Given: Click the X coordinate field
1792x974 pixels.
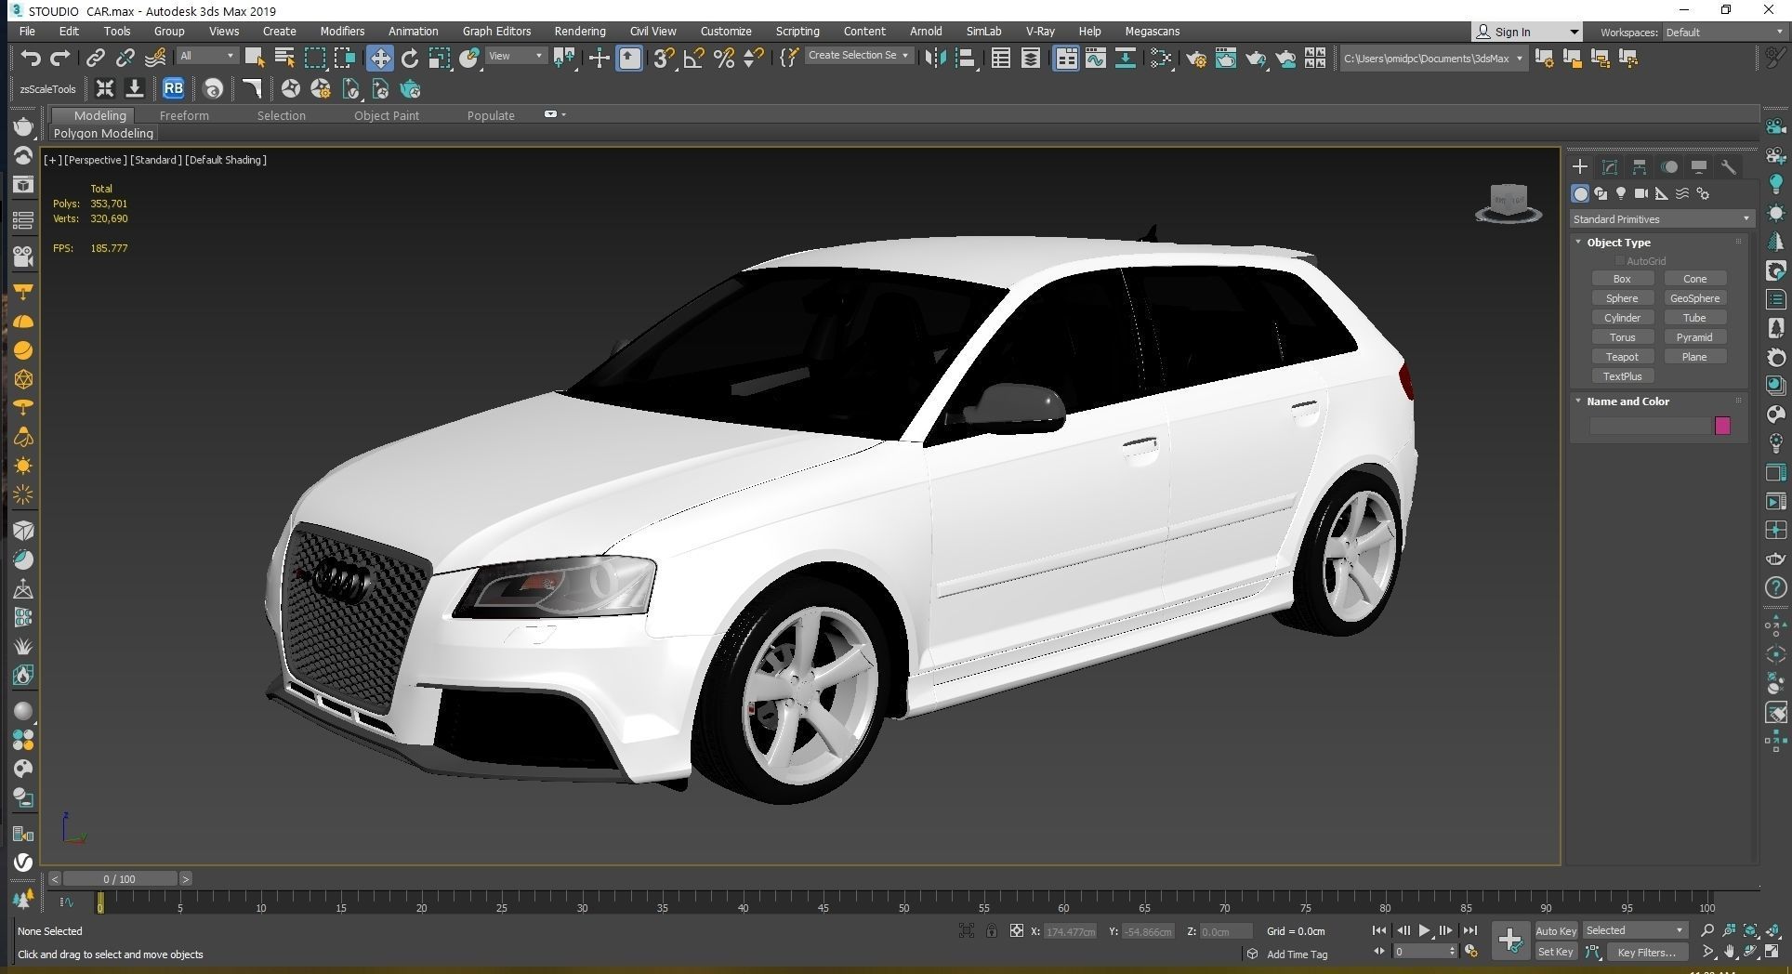Looking at the screenshot, I should tap(1070, 931).
